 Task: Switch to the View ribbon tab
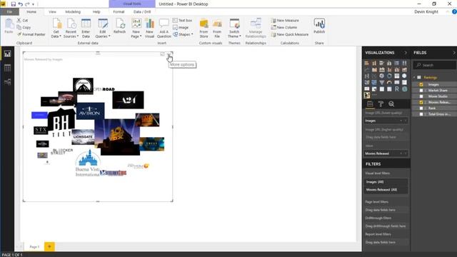click(52, 11)
